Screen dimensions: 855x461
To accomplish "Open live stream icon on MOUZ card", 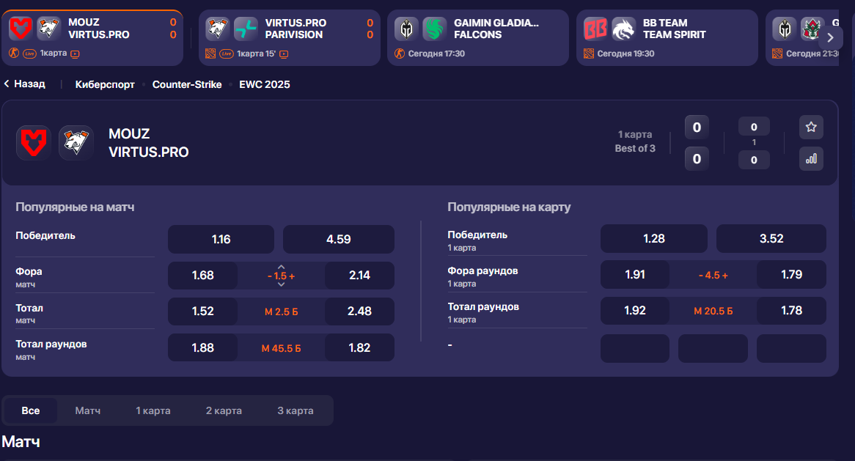I will pyautogui.click(x=76, y=54).
